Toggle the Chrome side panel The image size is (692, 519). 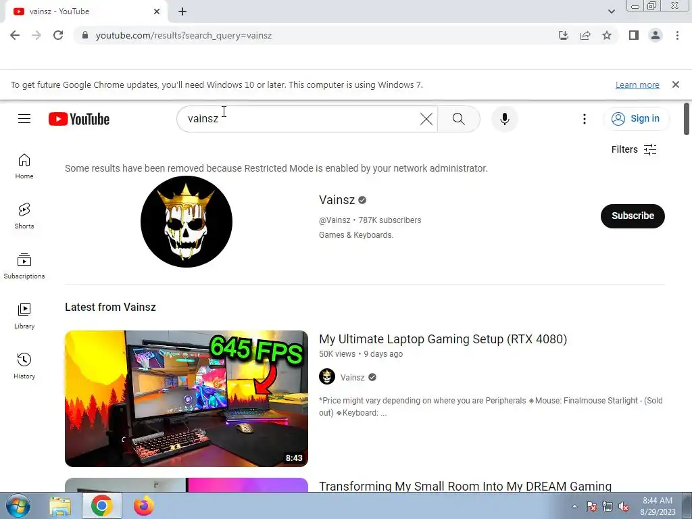tap(634, 35)
